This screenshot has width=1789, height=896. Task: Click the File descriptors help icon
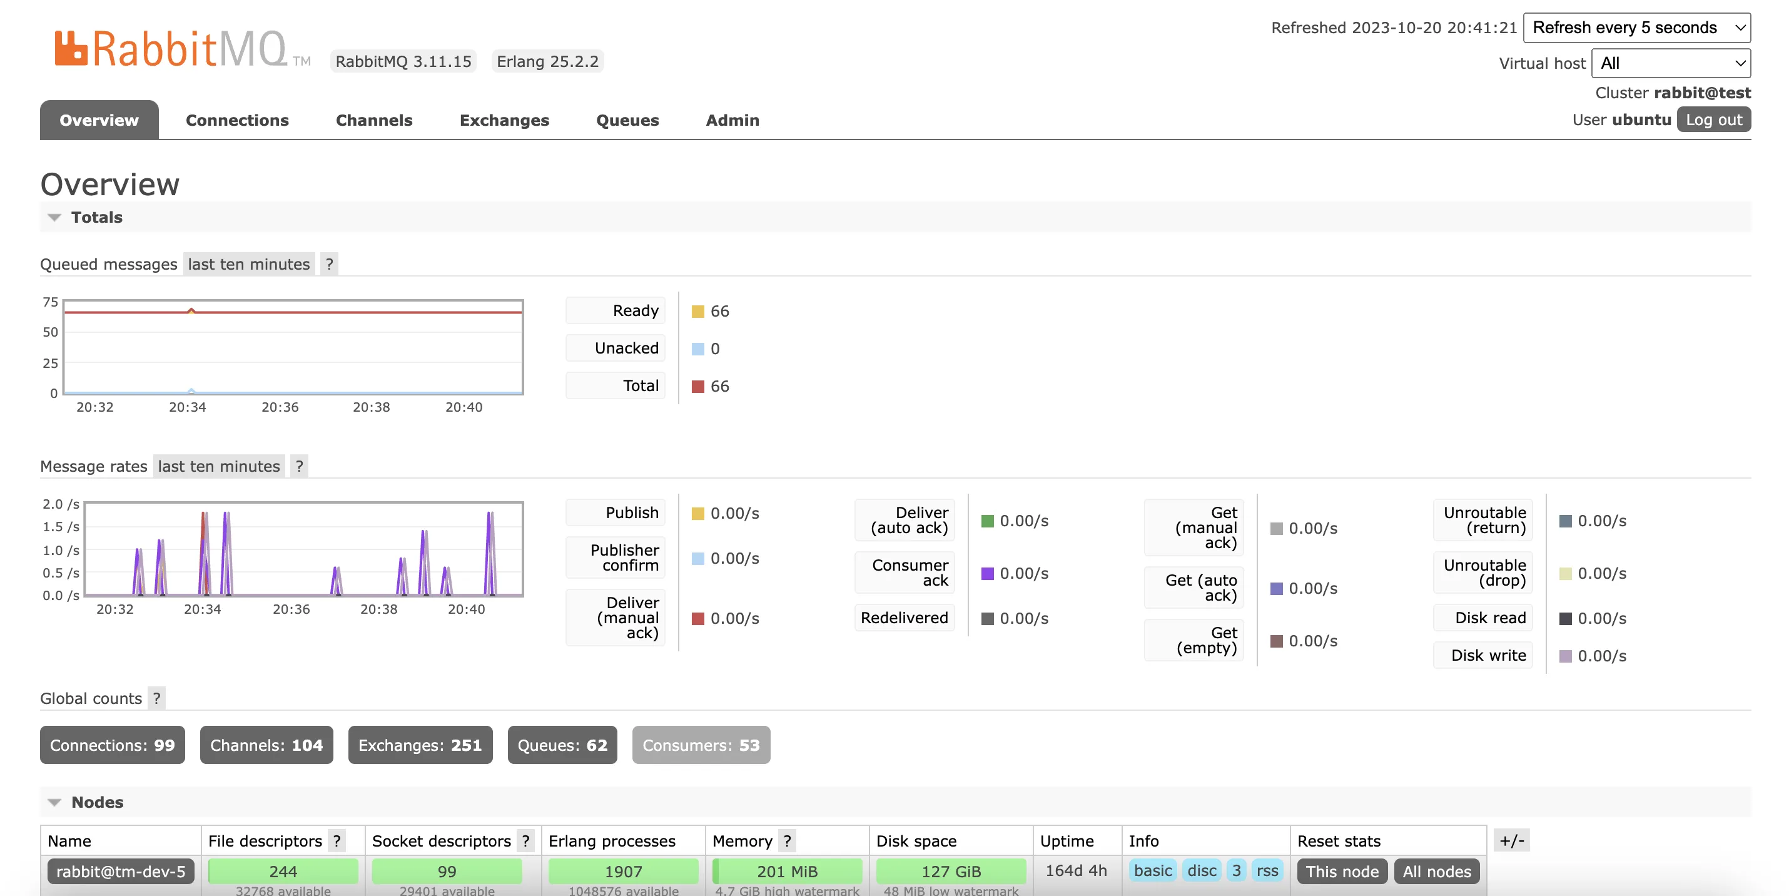point(338,840)
